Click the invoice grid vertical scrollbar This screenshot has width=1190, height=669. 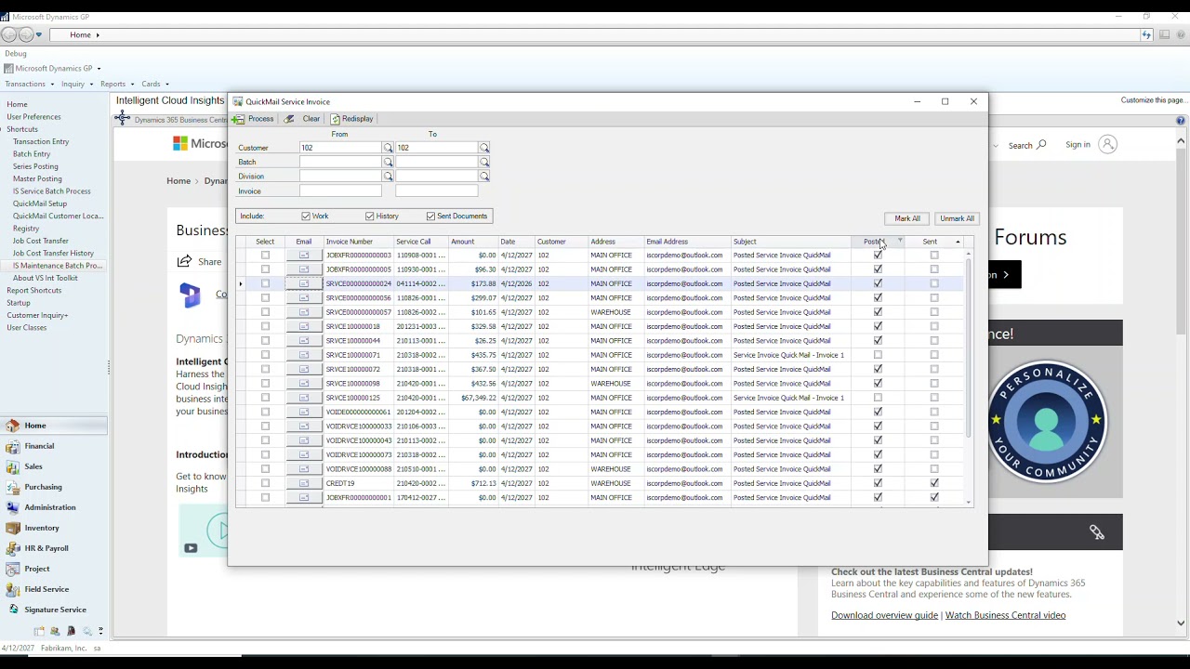969,350
